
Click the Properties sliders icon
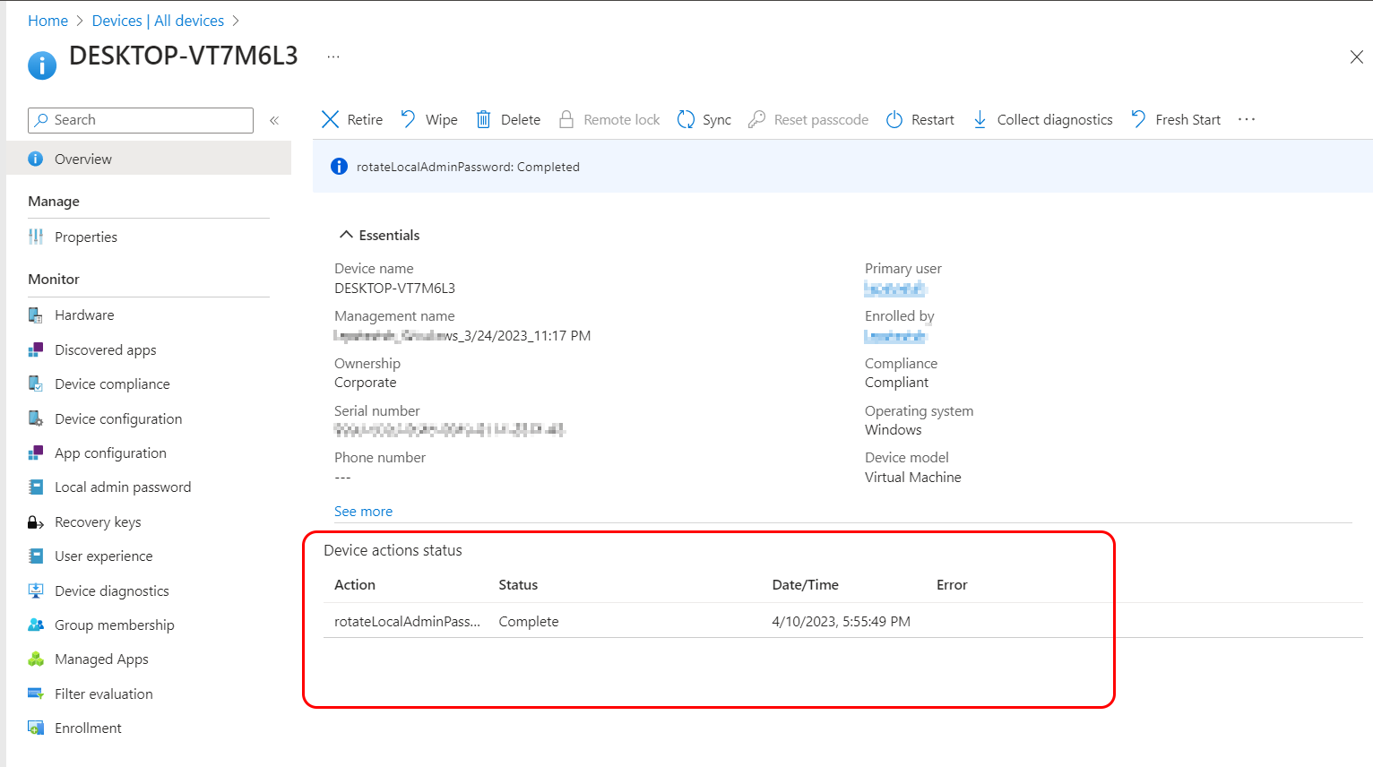pos(36,237)
